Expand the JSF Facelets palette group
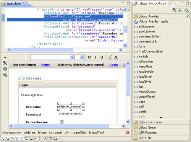The height and width of the screenshot is (142, 191). pos(161,133)
